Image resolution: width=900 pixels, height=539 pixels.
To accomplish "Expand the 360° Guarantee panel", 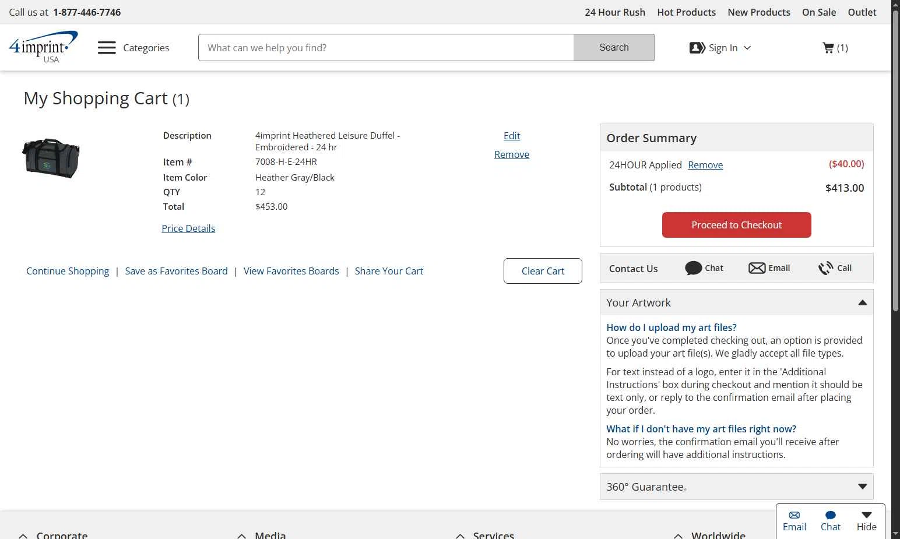I will pyautogui.click(x=862, y=487).
